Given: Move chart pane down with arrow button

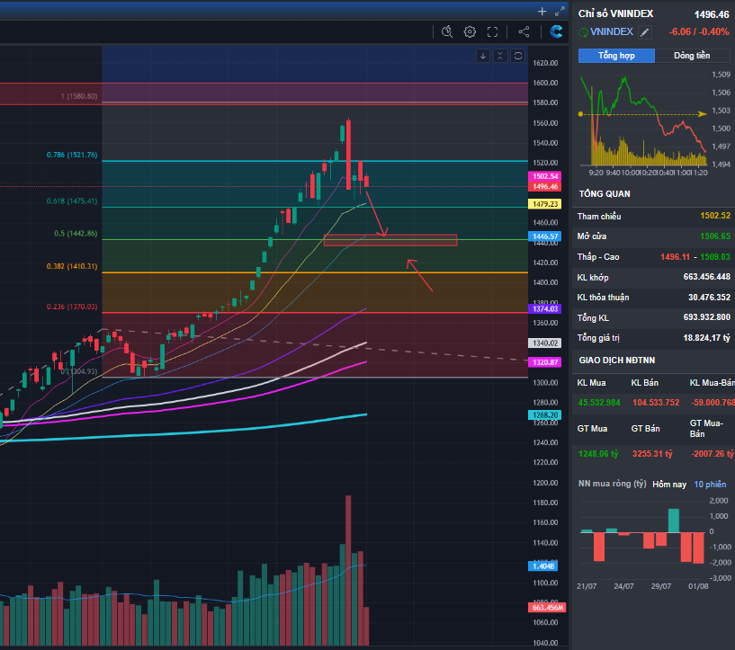Looking at the screenshot, I should 483,56.
